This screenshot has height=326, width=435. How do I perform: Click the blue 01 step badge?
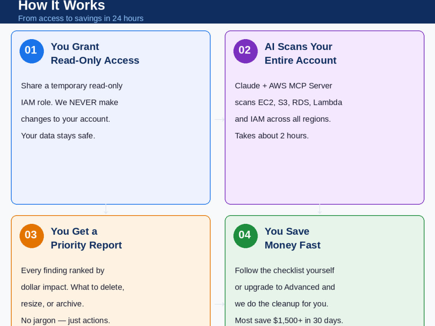(x=32, y=51)
